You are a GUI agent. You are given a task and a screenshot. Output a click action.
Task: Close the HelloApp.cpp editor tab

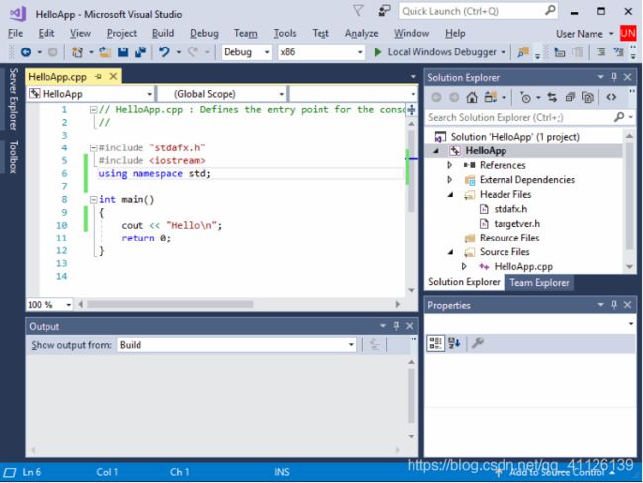tap(113, 77)
